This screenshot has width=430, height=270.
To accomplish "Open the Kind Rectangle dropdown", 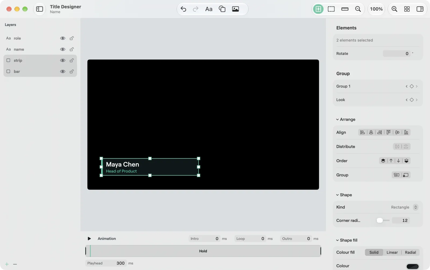I will 404,207.
